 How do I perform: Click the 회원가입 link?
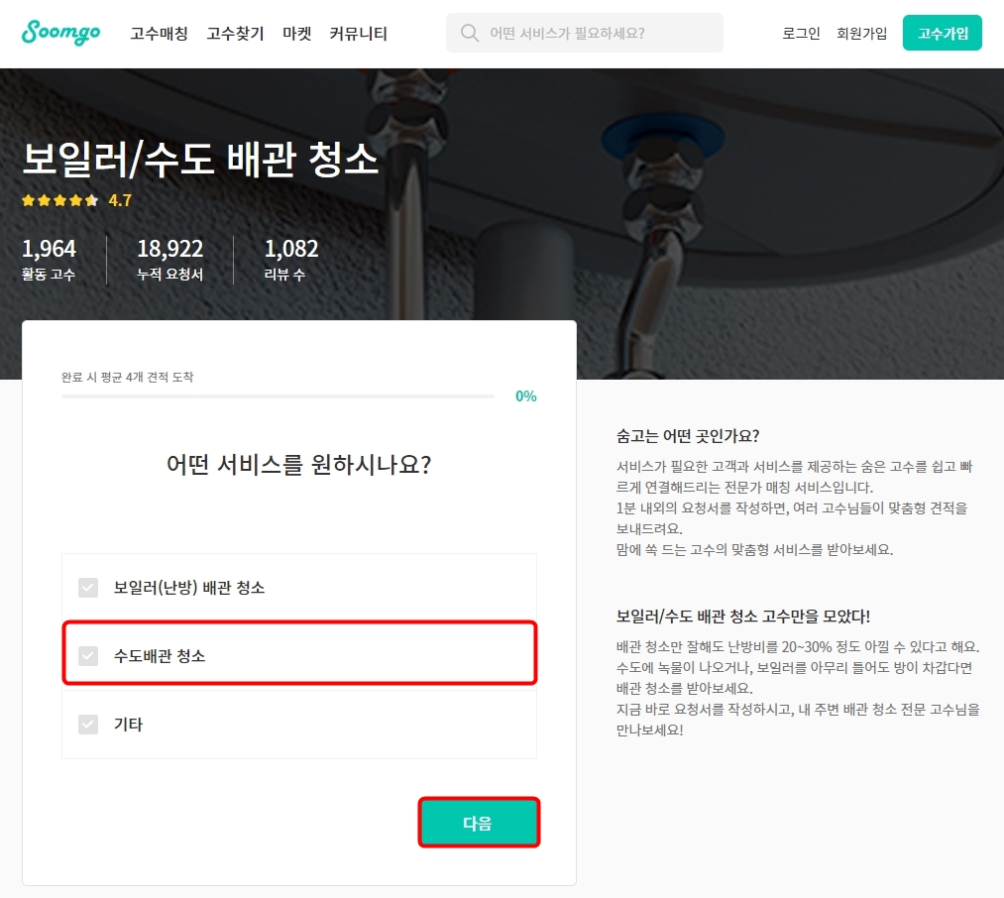pos(861,33)
